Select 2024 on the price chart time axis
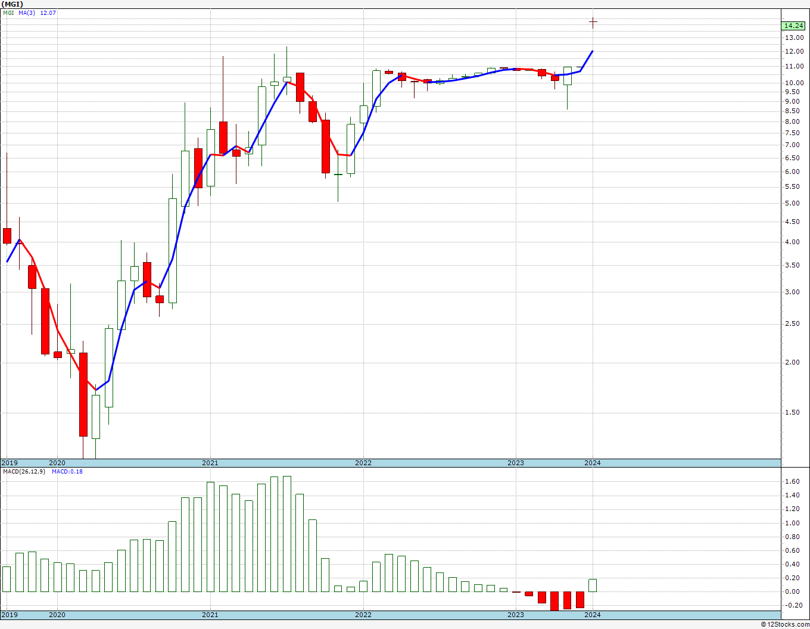This screenshot has width=810, height=629. (593, 463)
